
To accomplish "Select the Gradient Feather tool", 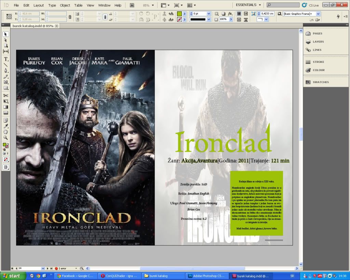I will [5, 113].
